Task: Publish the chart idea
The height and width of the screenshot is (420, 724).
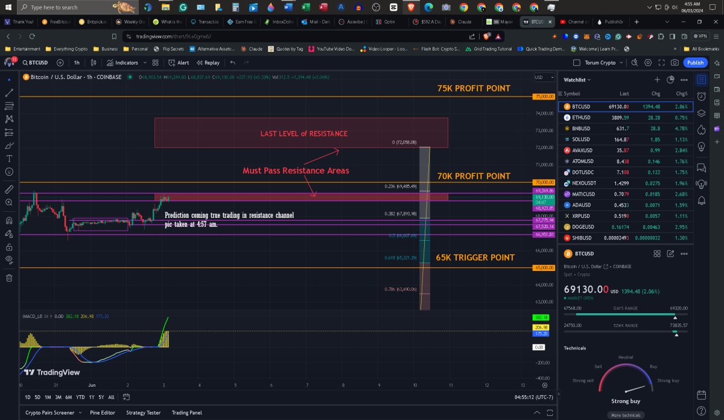Action: point(695,62)
